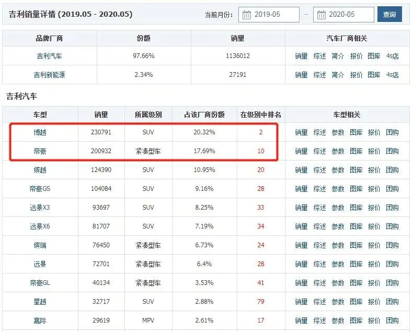The height and width of the screenshot is (332, 413).
Task: Open 综述 link in 帝豪 row
Action: (x=320, y=151)
